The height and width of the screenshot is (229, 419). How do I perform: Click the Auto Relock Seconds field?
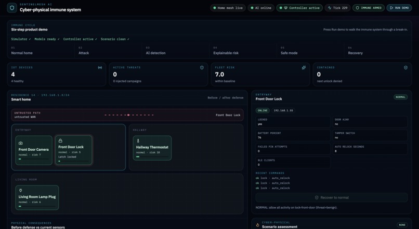coord(370,149)
